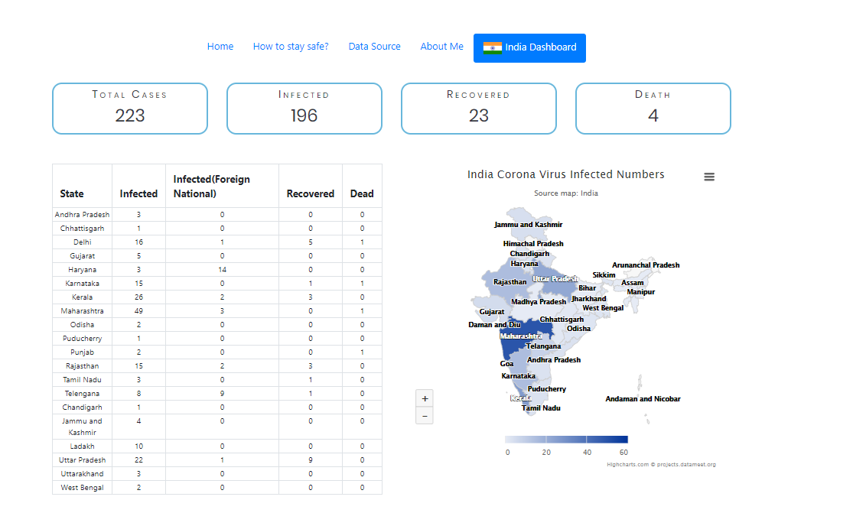Click Uttar Pradesh label on the map
The width and height of the screenshot is (866, 526).
555,279
